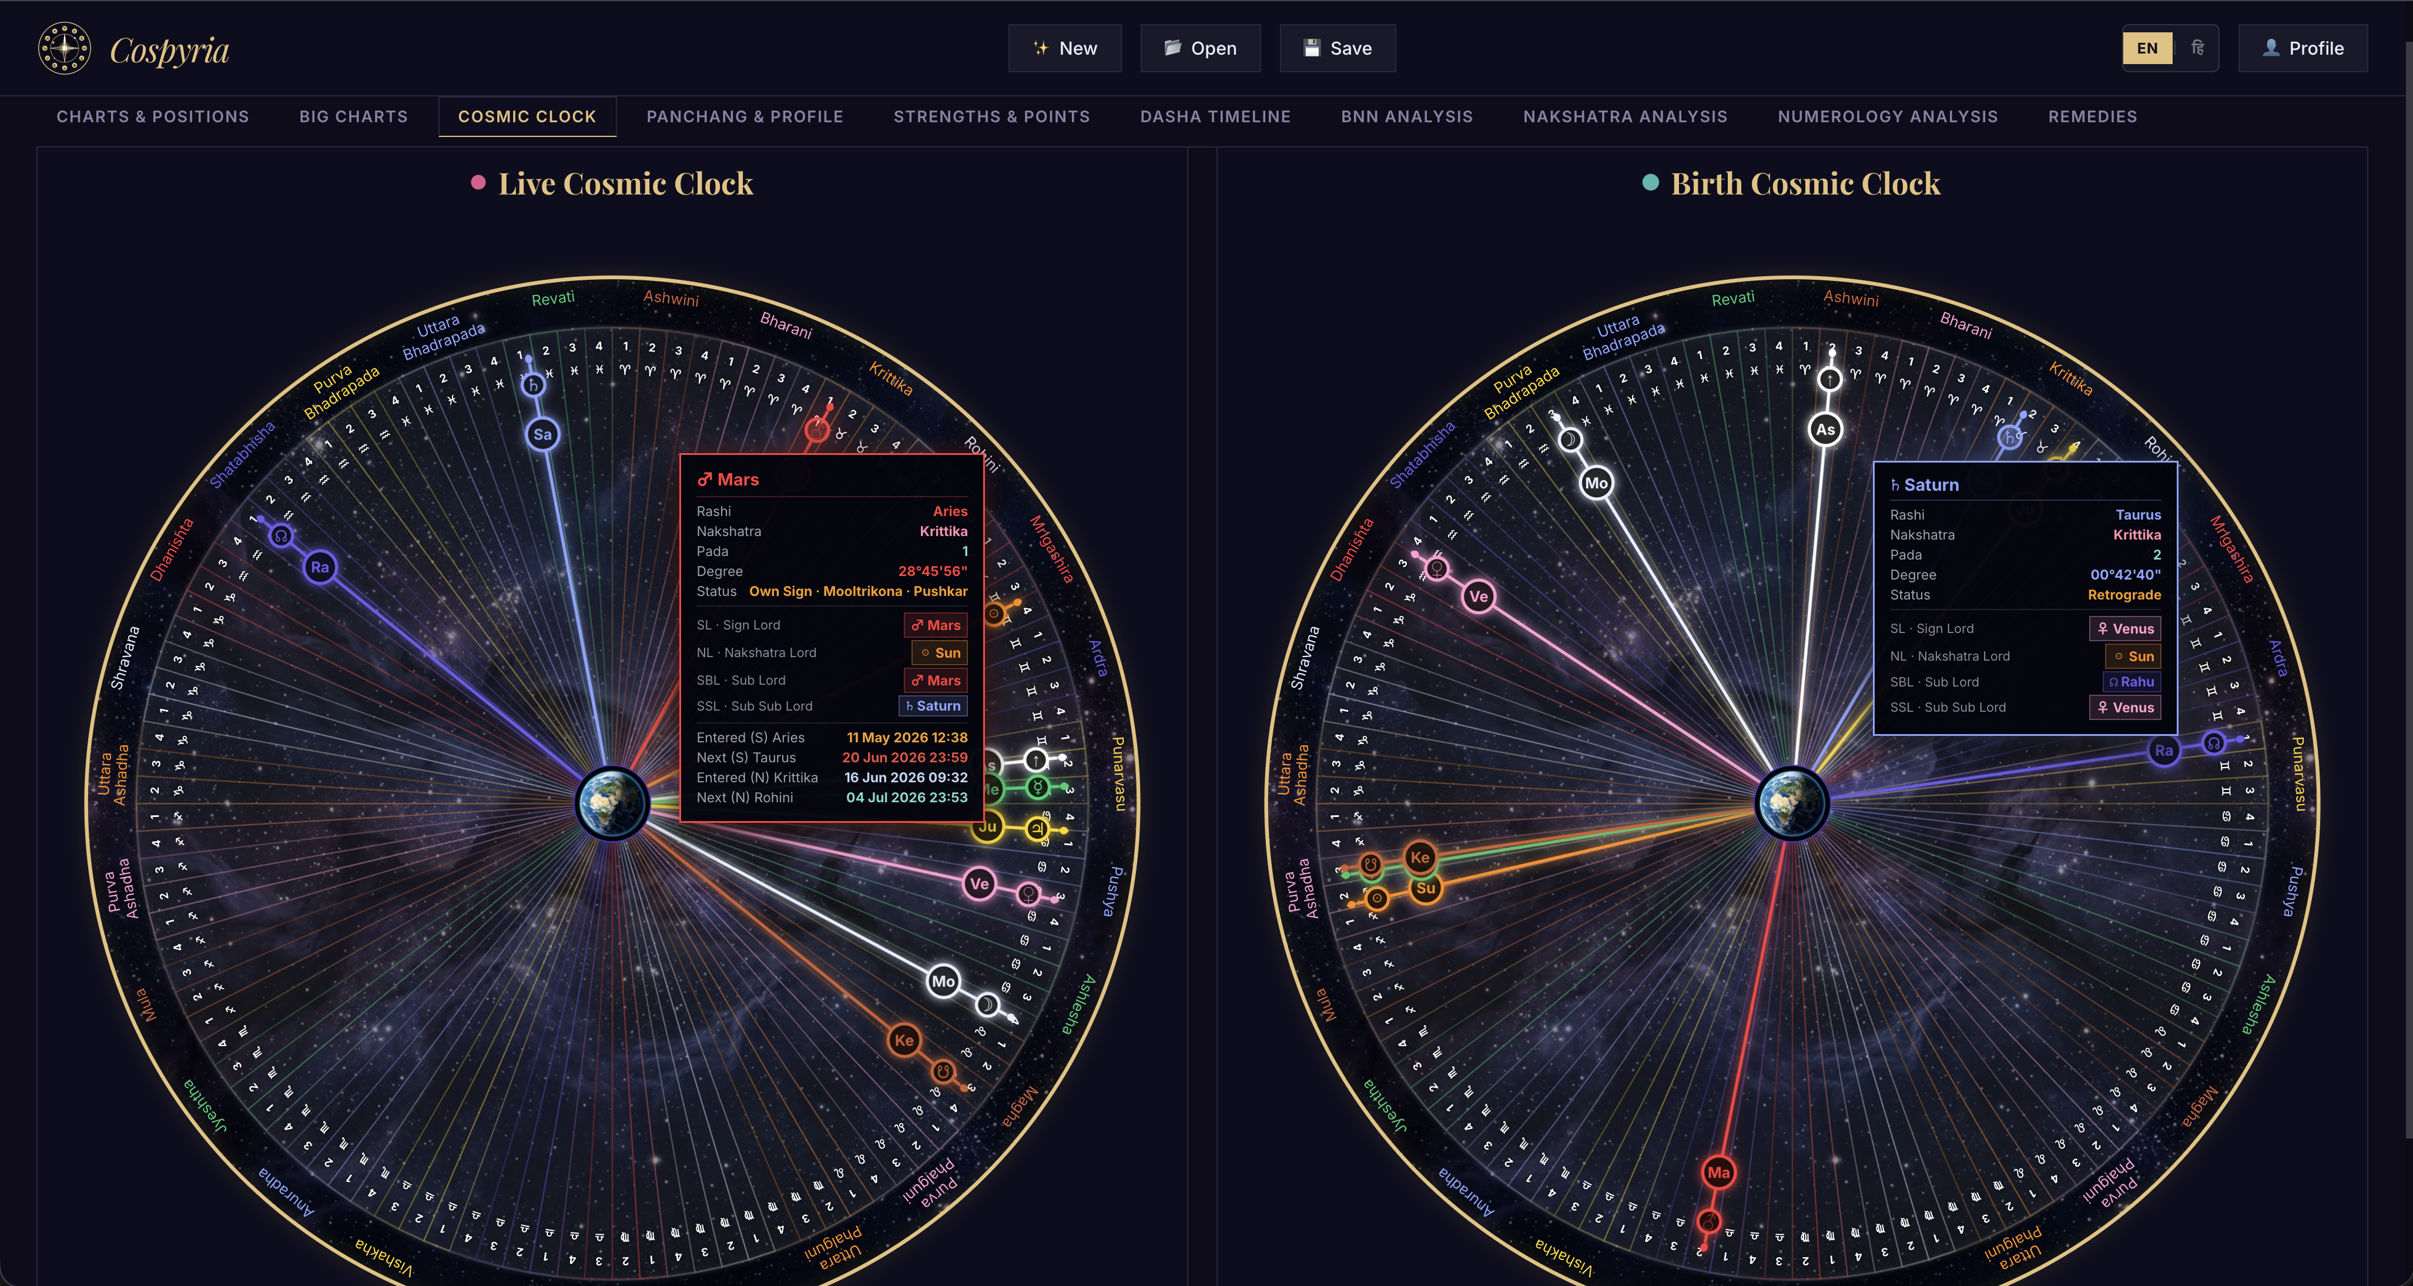
Task: Click the red Mars glyph on Live clock
Action: pyautogui.click(x=817, y=430)
